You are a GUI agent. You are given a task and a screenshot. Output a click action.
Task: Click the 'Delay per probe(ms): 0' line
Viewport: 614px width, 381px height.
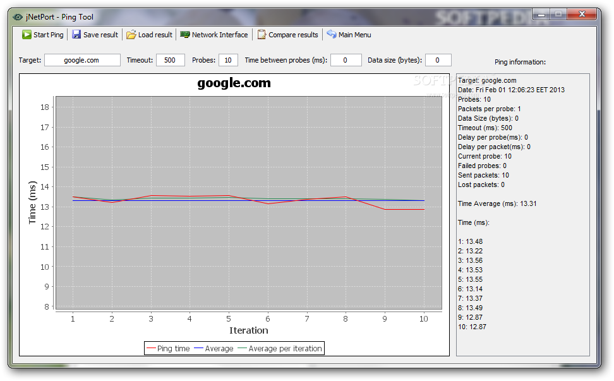(x=493, y=137)
